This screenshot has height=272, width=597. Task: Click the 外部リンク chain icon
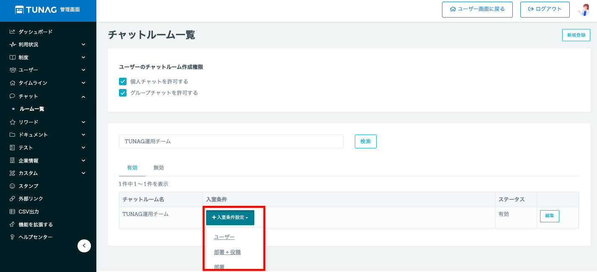tap(13, 198)
